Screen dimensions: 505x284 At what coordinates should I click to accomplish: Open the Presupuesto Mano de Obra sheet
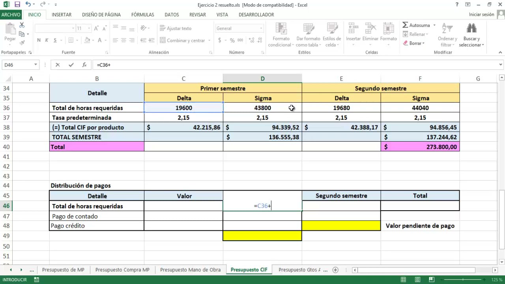coord(190,270)
